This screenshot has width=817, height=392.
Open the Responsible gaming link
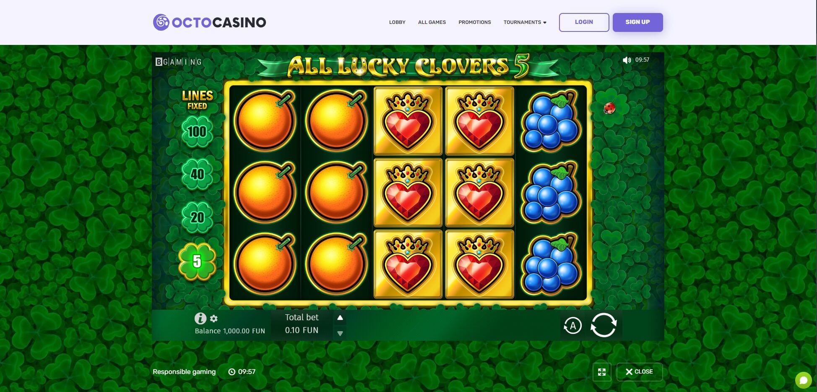184,372
